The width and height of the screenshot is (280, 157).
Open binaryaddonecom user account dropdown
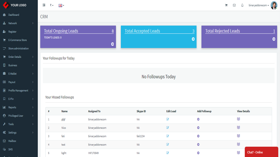tap(259, 5)
